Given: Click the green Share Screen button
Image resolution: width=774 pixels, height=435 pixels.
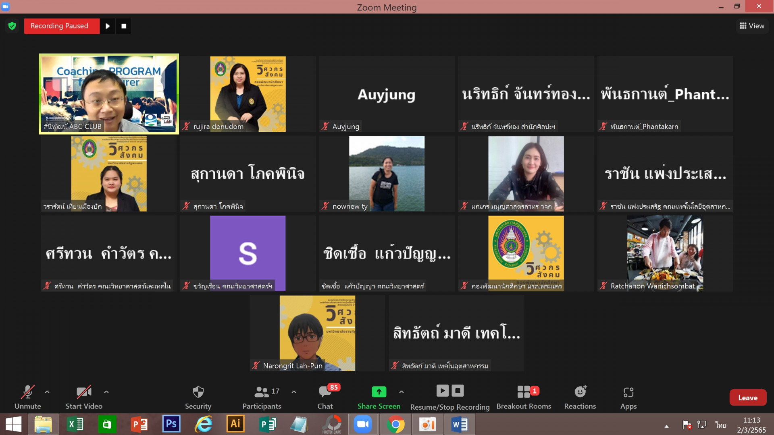Looking at the screenshot, I should (x=379, y=397).
